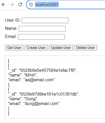Click the "Email:" form label

tap(11, 37)
